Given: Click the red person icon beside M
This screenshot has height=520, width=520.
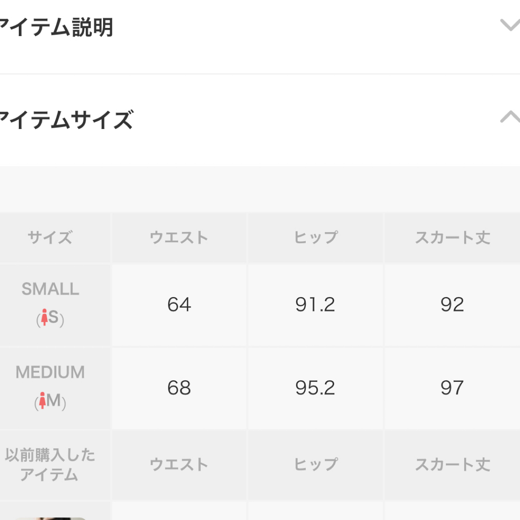Looking at the screenshot, I should 42,400.
